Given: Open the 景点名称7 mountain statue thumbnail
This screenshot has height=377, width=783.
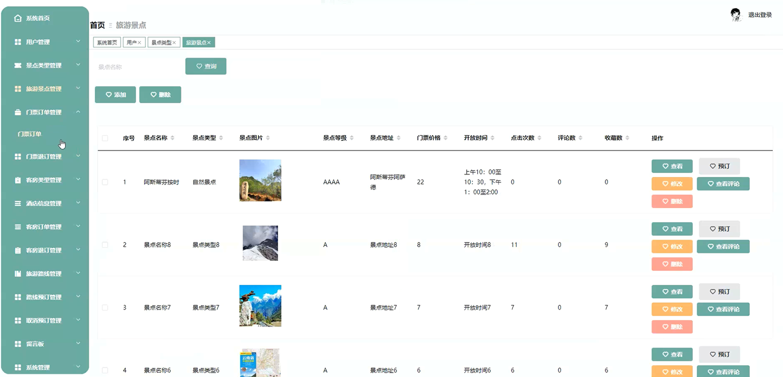Looking at the screenshot, I should [x=260, y=306].
